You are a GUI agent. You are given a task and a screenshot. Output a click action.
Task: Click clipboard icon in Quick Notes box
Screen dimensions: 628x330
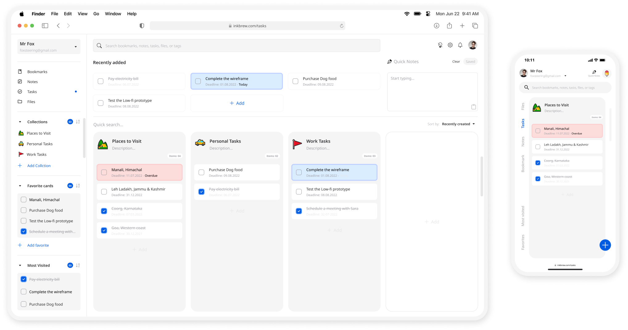click(473, 107)
